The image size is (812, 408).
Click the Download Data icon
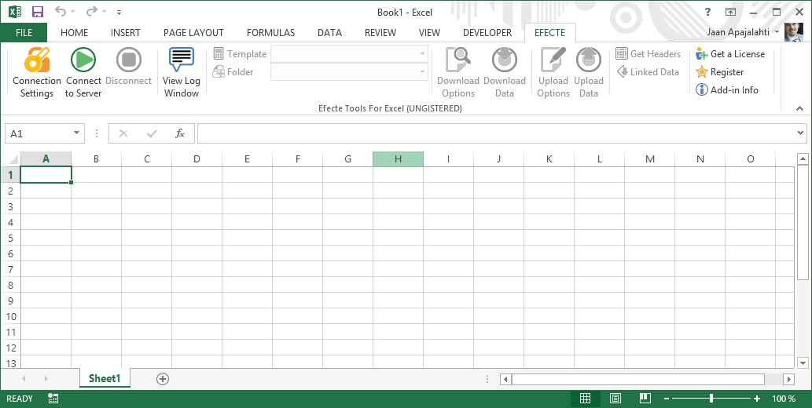(505, 60)
